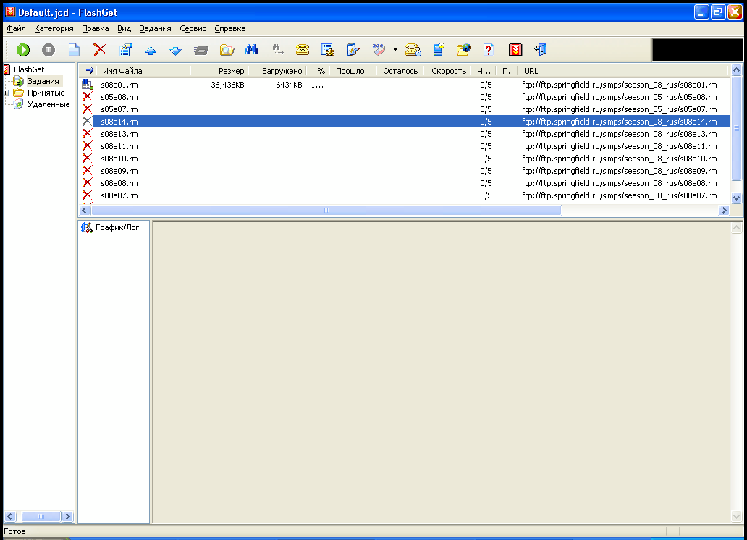Click the find-next binoculars arrow icon
747x540 pixels.
[277, 49]
